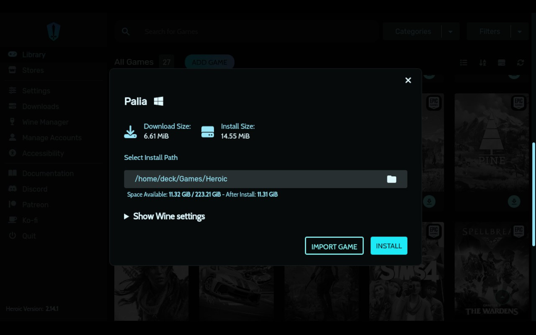Image resolution: width=536 pixels, height=335 pixels.
Task: Click the Spellbreak game cover
Action: 491,271
